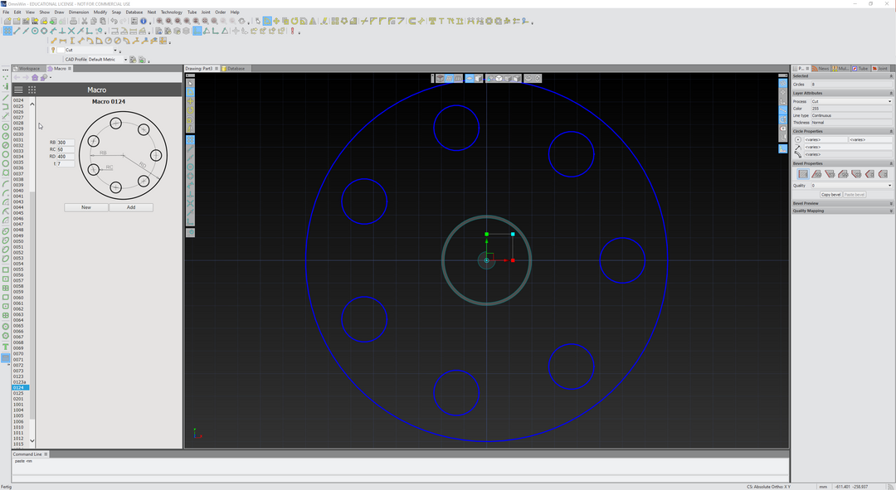Click the four-squares array icon in top toolbar
The height and width of the screenshot is (490, 896).
[335, 21]
